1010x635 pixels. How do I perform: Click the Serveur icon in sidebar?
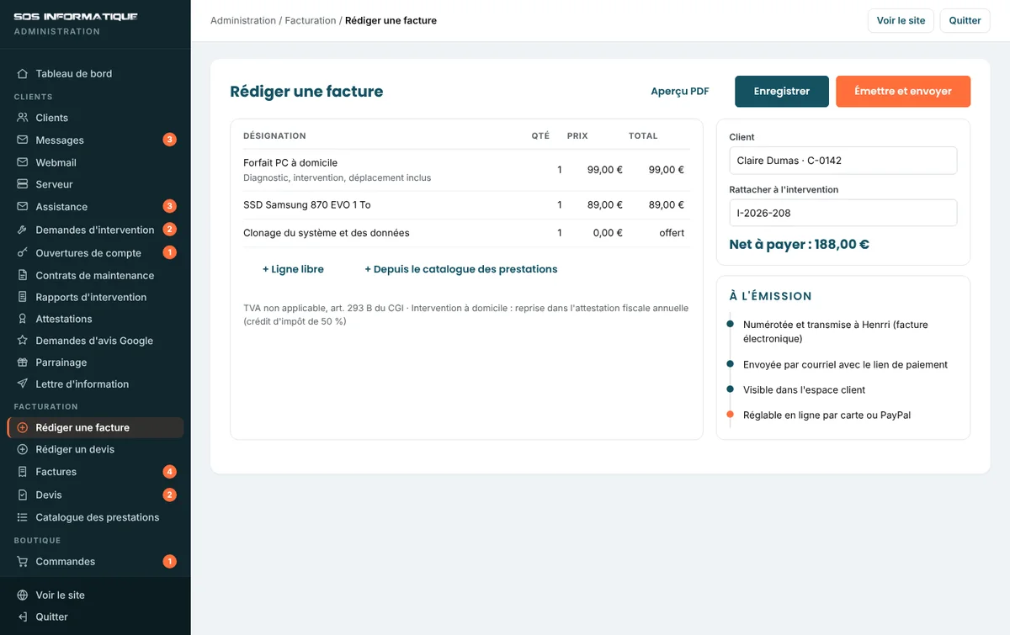tap(23, 184)
